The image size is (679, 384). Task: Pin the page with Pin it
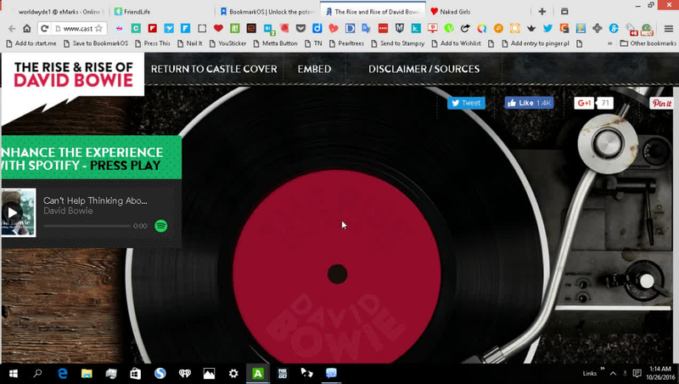661,103
